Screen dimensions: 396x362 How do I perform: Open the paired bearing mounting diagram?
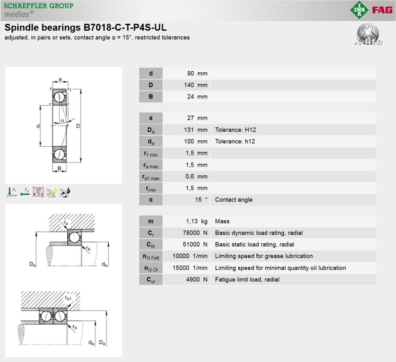(x=63, y=319)
